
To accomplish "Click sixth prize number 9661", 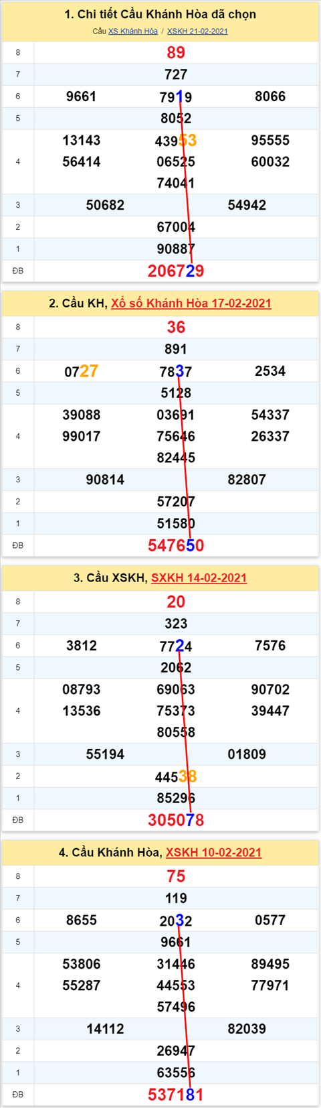I will (82, 96).
